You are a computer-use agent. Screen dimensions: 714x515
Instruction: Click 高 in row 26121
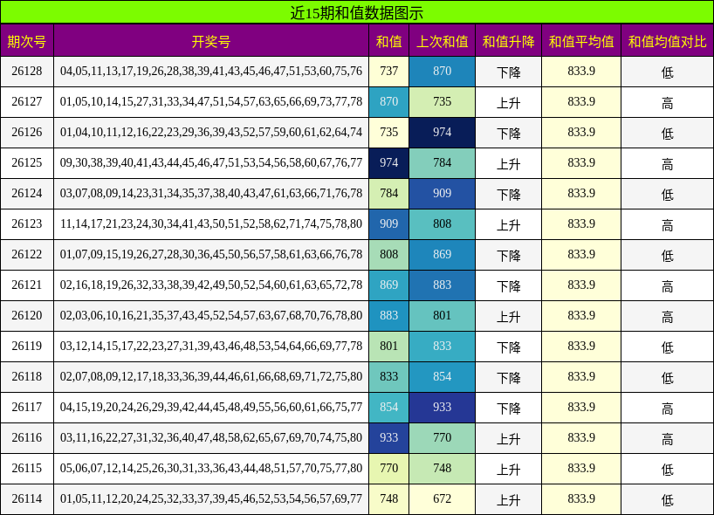coord(667,285)
